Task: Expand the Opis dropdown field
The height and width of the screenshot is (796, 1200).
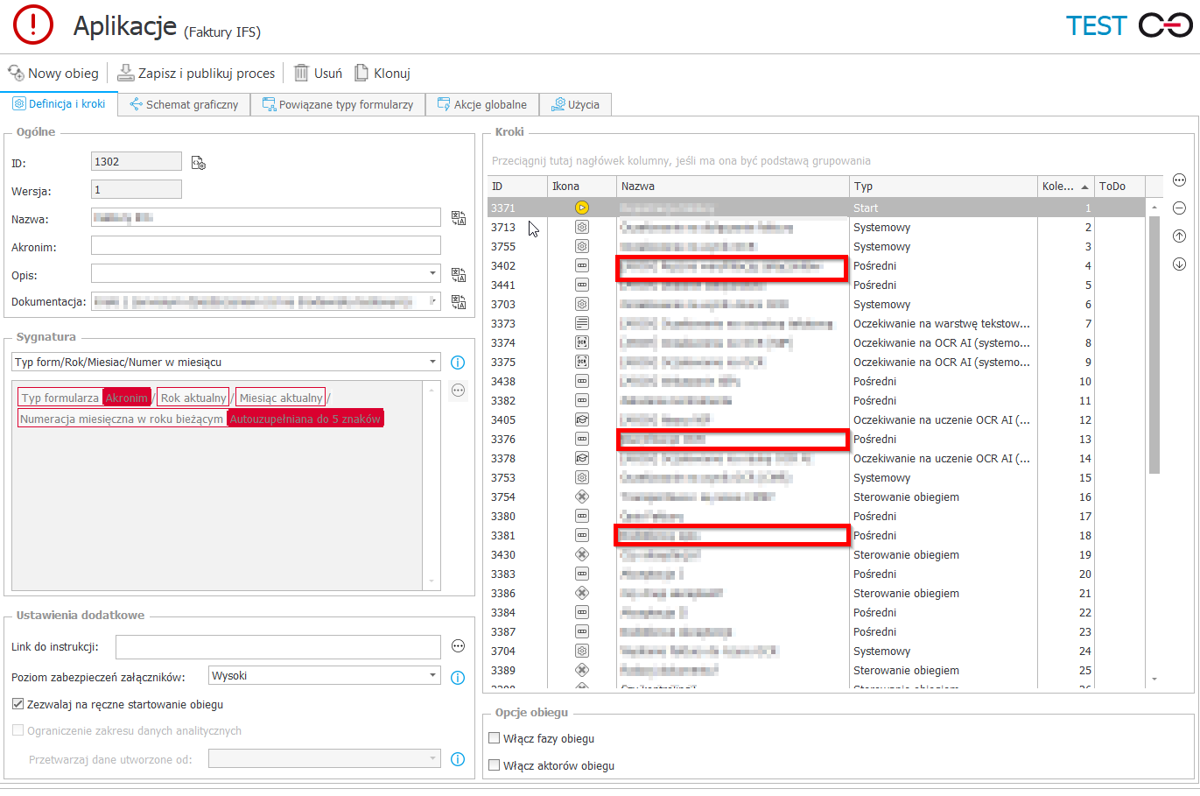Action: (432, 274)
